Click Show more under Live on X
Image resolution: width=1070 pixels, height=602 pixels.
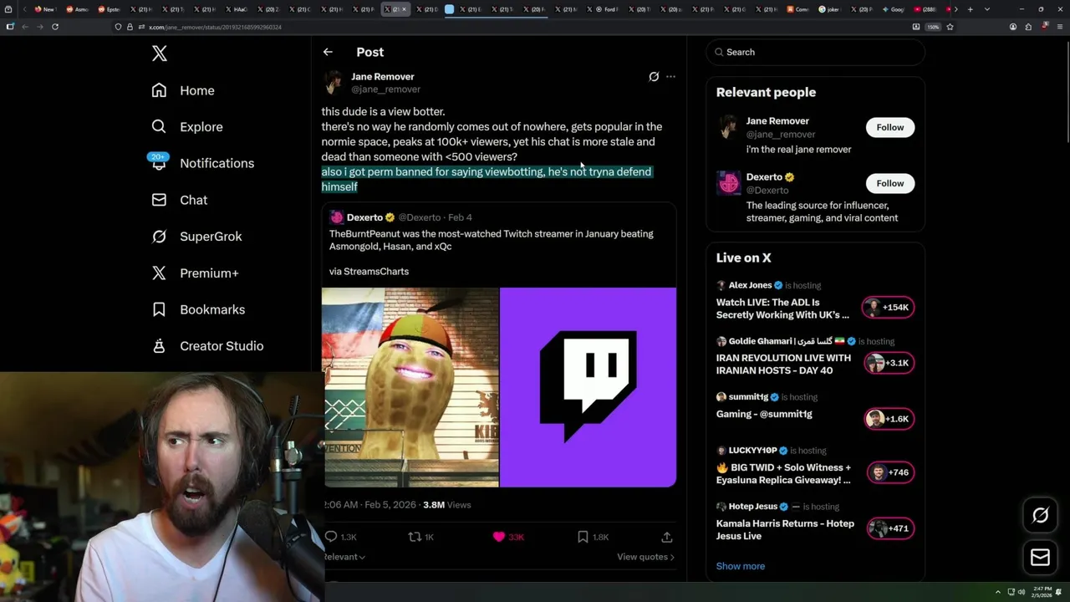pos(741,566)
